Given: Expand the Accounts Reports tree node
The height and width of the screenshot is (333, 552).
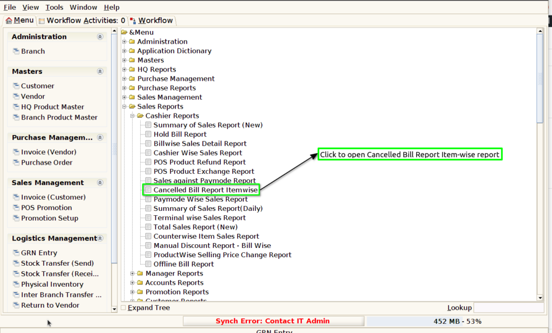Looking at the screenshot, I should pyautogui.click(x=133, y=282).
